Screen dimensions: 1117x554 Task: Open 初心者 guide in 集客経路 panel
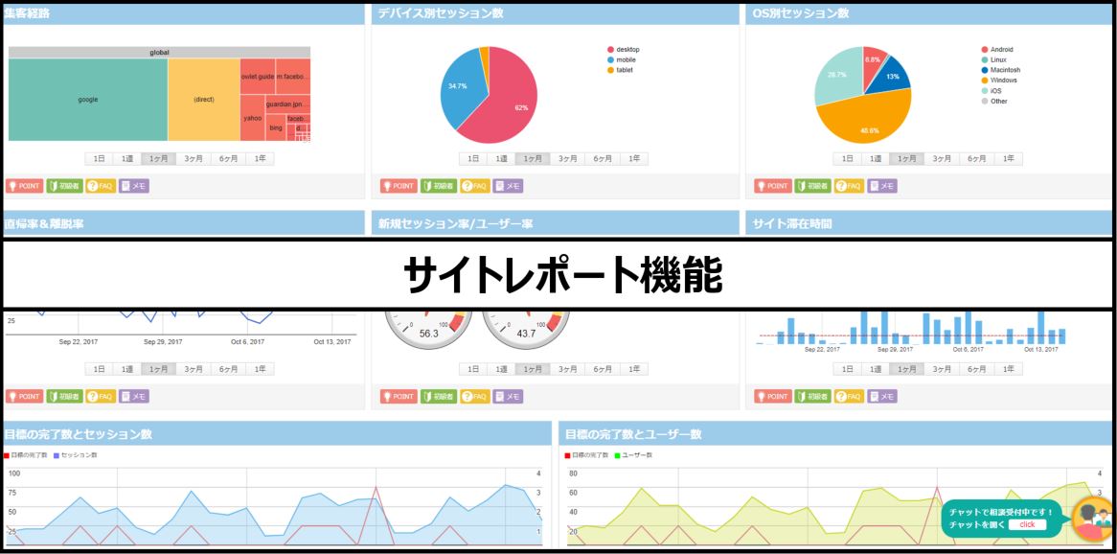coord(64,186)
